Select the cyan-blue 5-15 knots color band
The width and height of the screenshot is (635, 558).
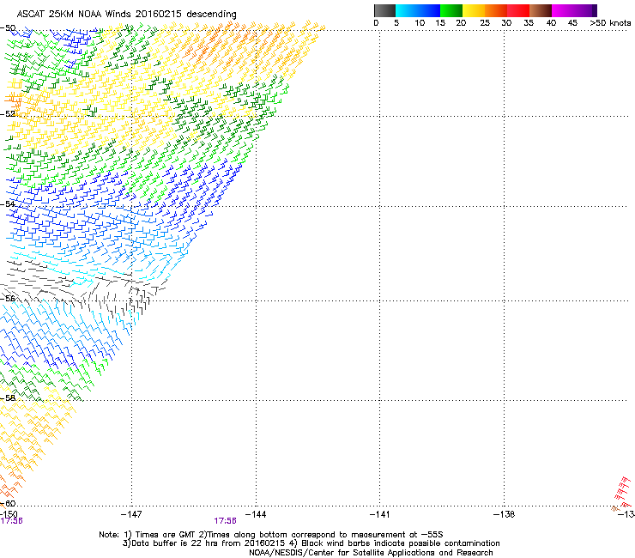tap(418, 10)
